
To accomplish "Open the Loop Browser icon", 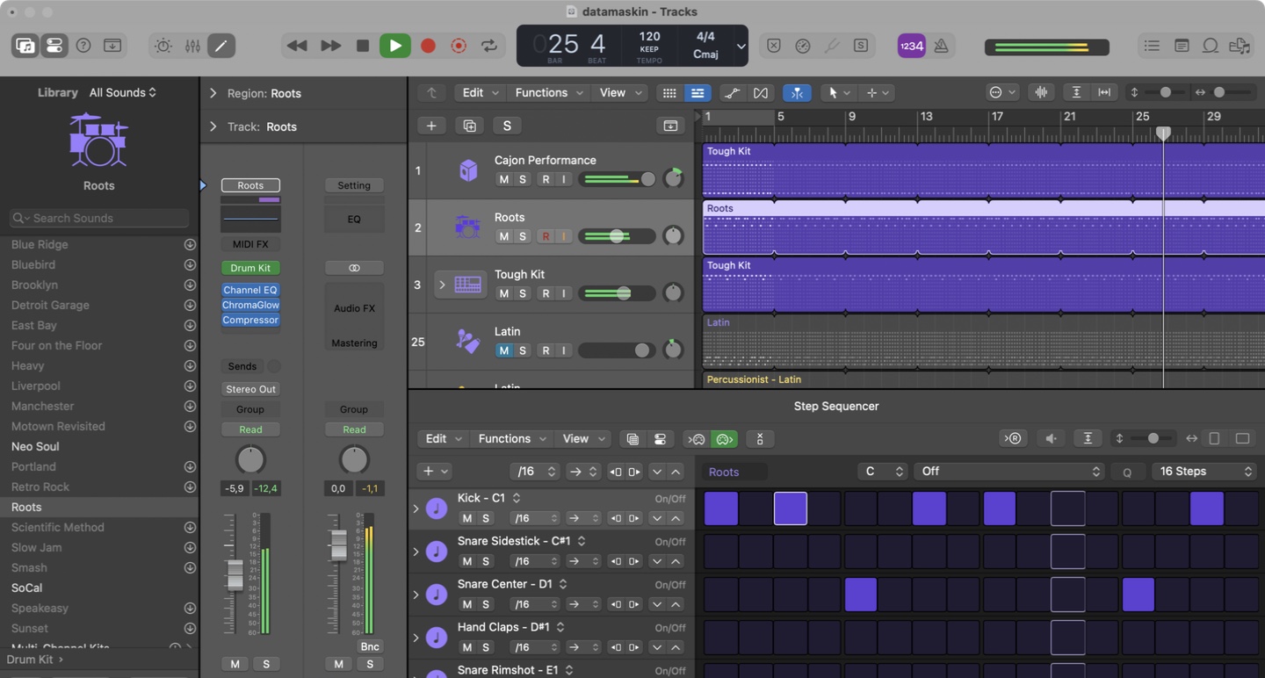I will tap(1211, 46).
